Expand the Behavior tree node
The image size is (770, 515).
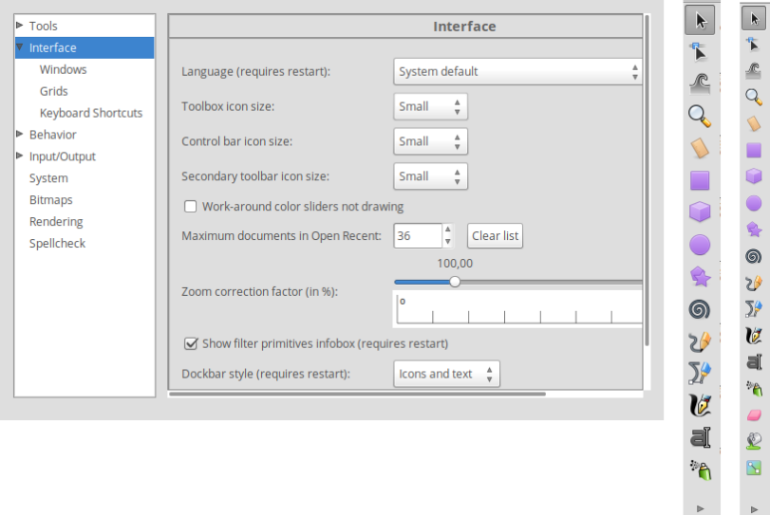(20, 134)
